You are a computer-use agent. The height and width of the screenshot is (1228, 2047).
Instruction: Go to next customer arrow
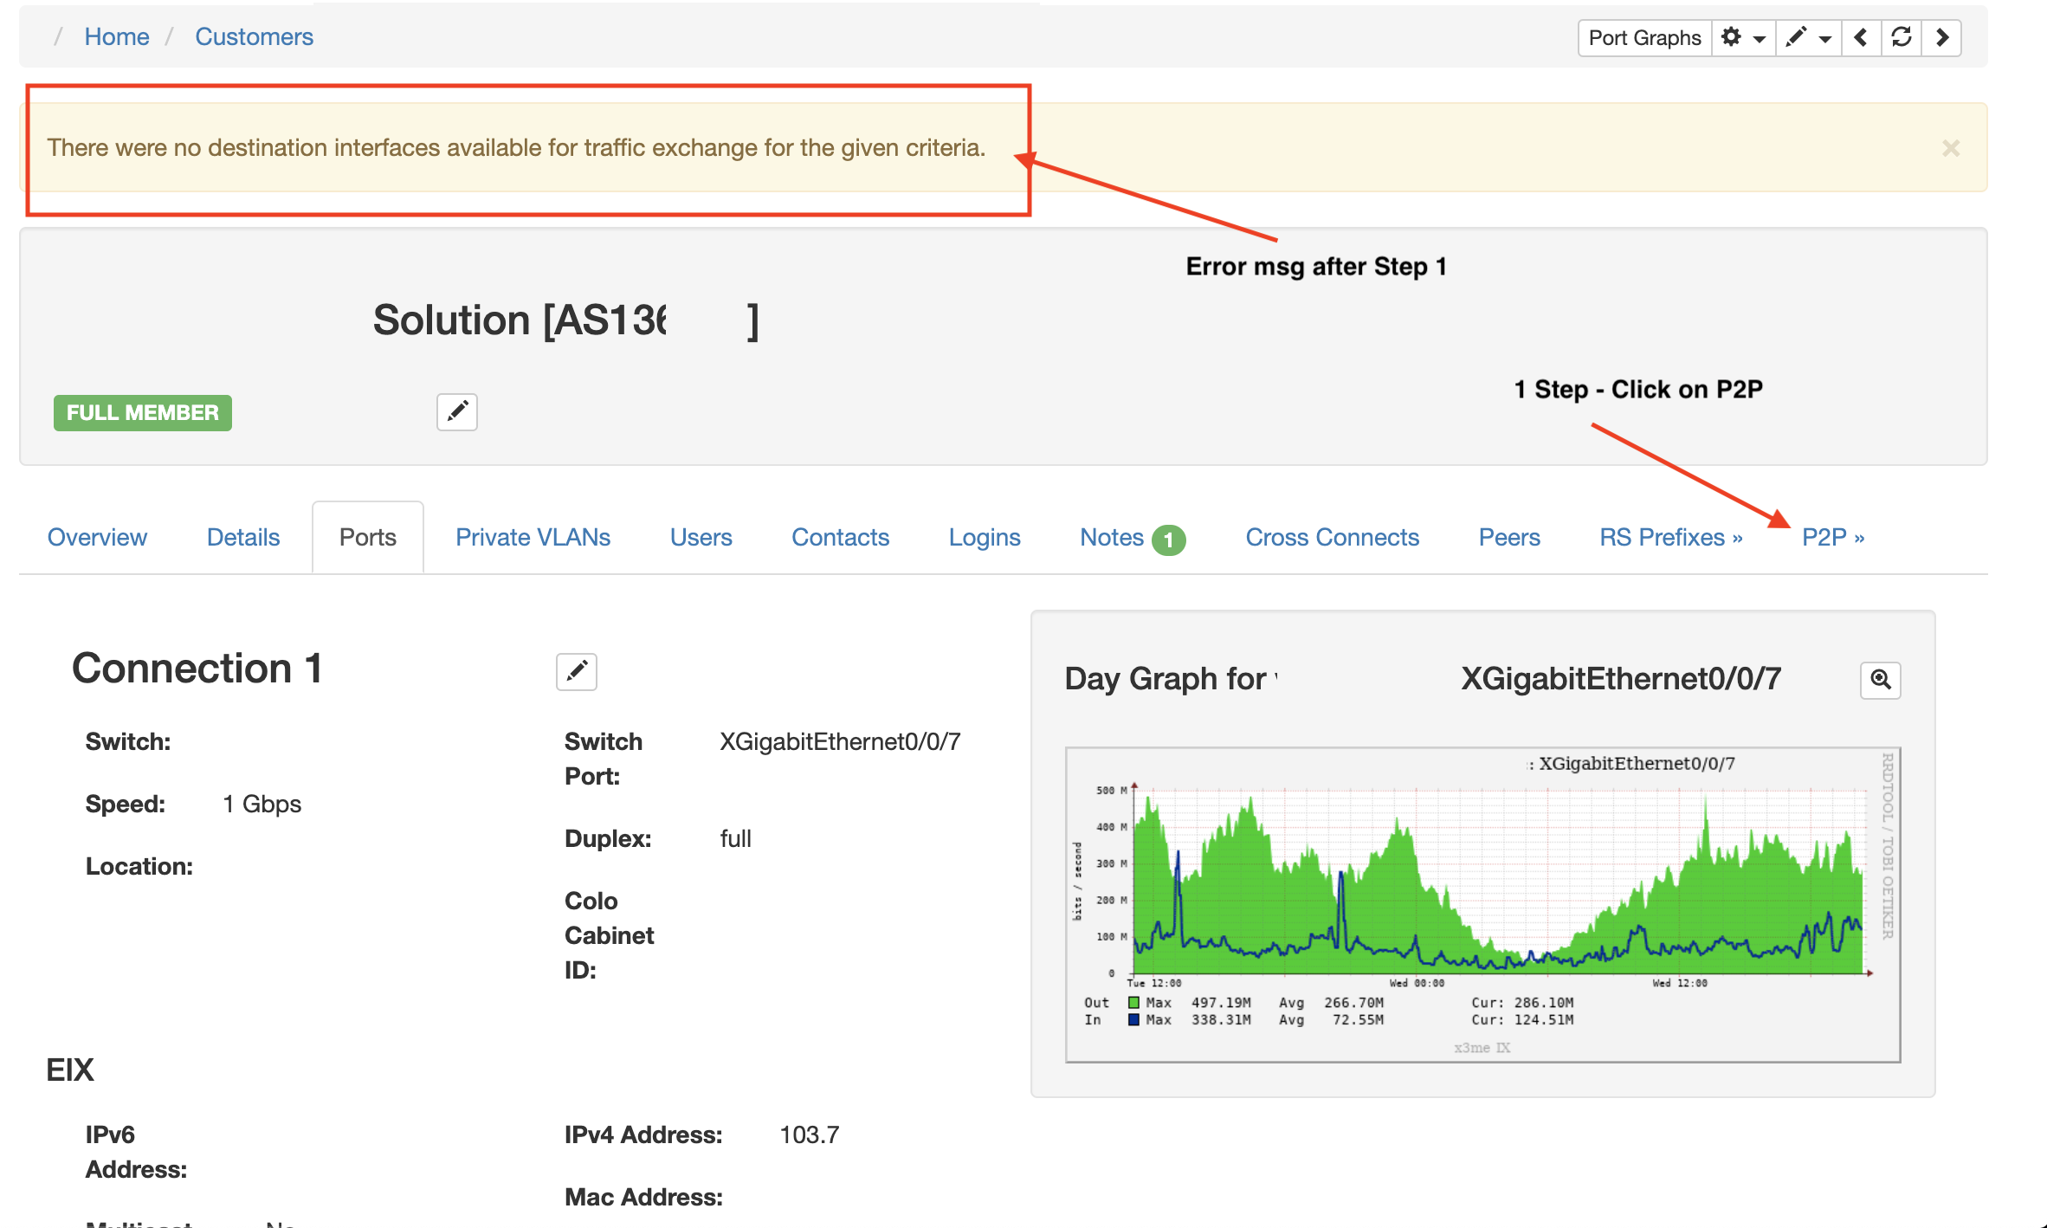pyautogui.click(x=1942, y=38)
